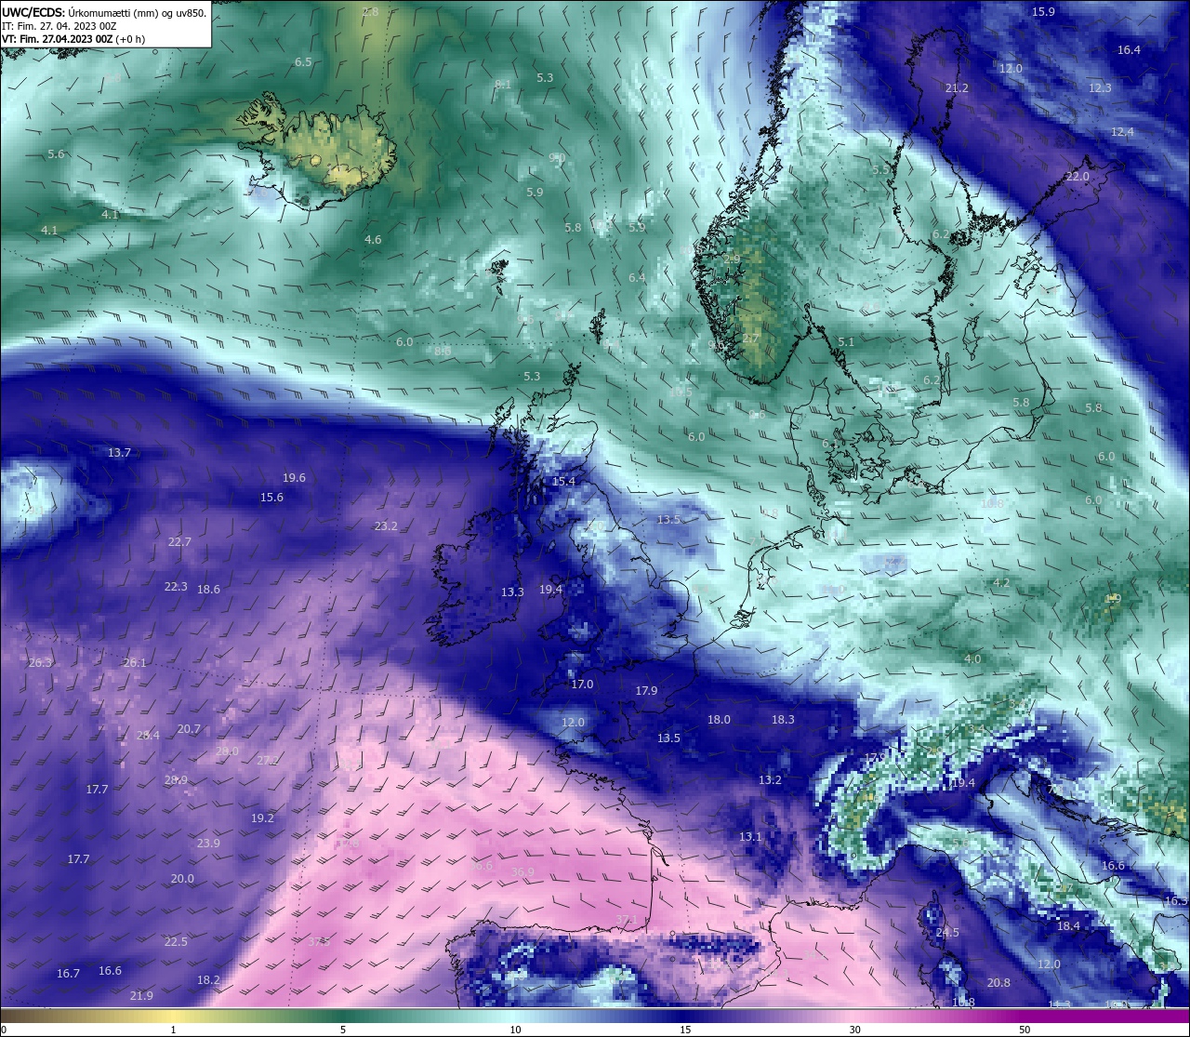Screen dimensions: 1190x1037
Task: Click the 16.7 value at the bottom left
Action: (x=68, y=974)
